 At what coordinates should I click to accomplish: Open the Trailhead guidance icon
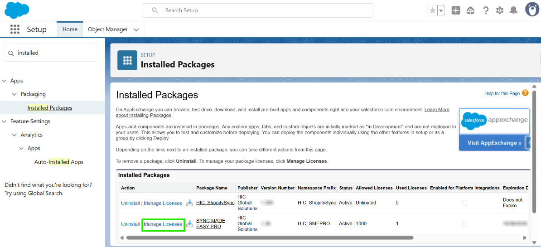click(x=470, y=10)
